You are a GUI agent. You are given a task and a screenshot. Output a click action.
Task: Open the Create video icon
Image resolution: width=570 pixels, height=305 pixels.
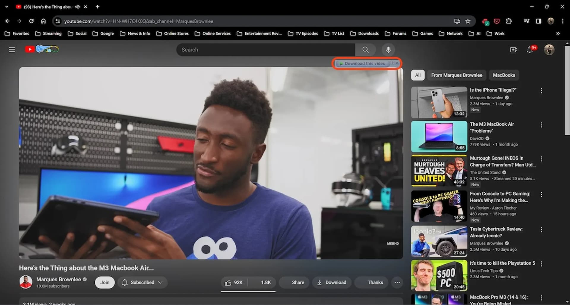click(x=514, y=50)
